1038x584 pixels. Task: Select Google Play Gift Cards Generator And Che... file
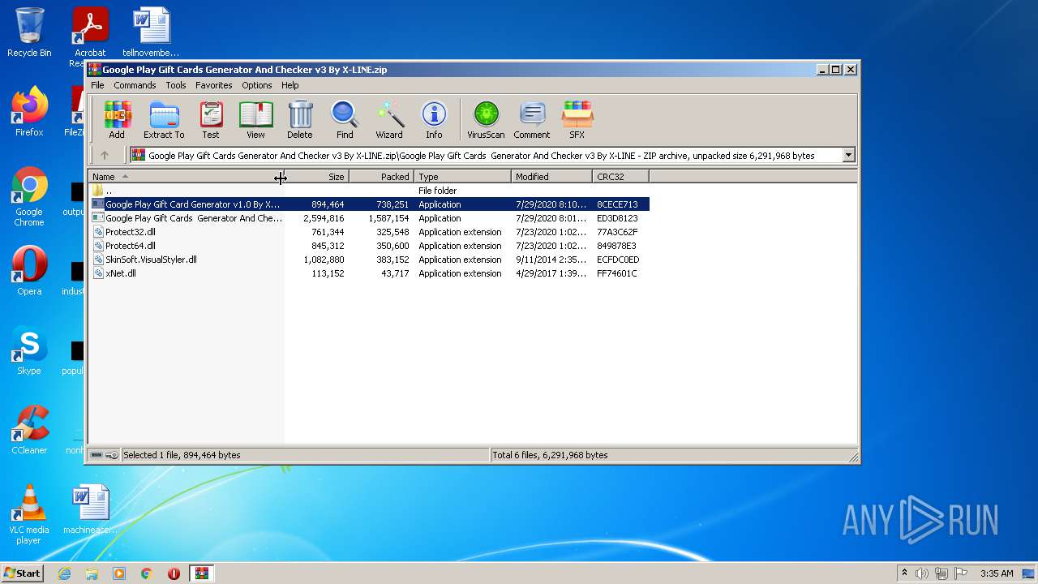369,218
